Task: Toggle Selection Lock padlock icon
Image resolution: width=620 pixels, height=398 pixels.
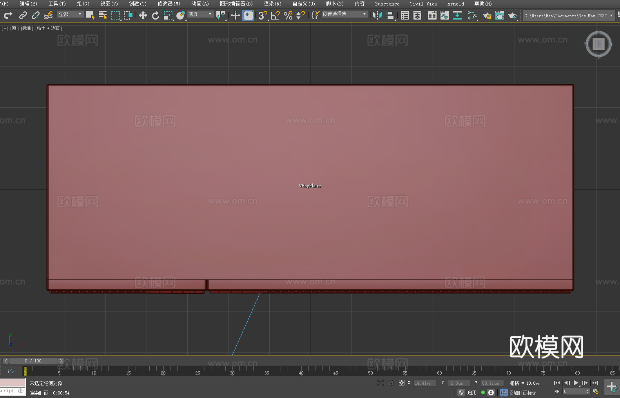Action: point(391,383)
